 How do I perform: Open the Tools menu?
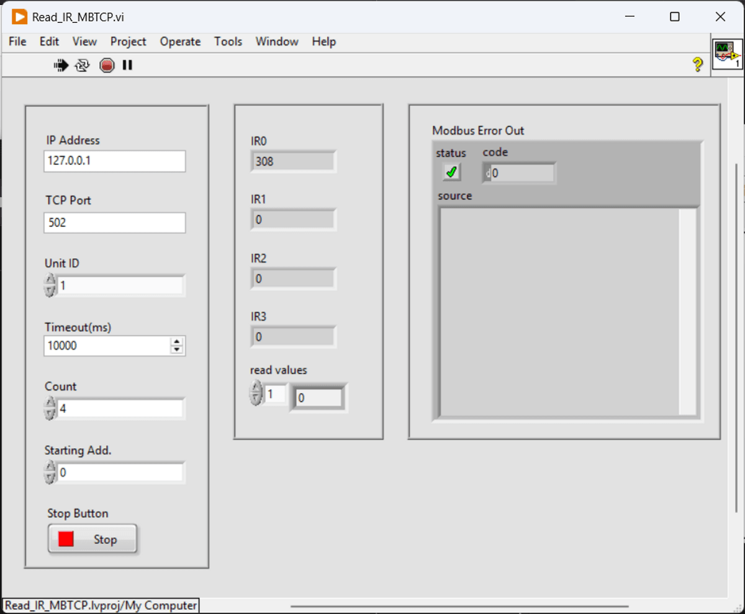tap(228, 42)
